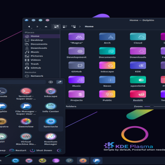Image resolution: width=165 pixels, height=165 pixels.
Task: Open System Settings sliders icon in taskbar
Action: tap(69, 160)
